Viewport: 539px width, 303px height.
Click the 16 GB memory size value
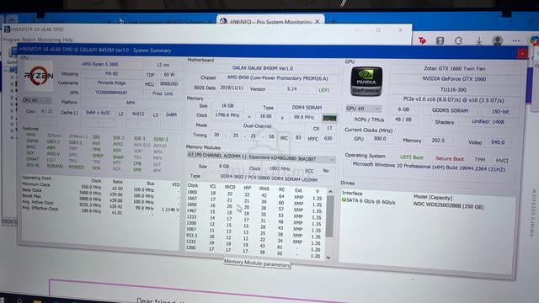(227, 106)
